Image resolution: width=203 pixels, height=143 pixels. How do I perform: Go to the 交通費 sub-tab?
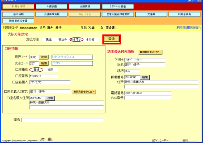[x=151, y=14]
